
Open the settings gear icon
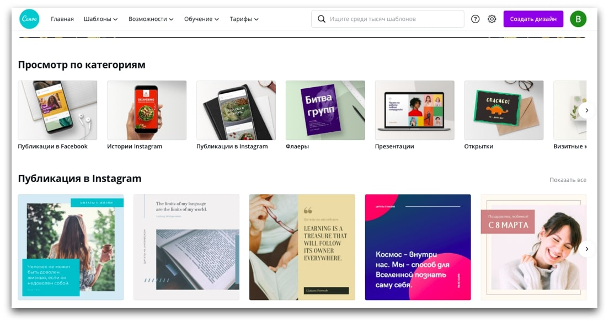[x=492, y=19]
